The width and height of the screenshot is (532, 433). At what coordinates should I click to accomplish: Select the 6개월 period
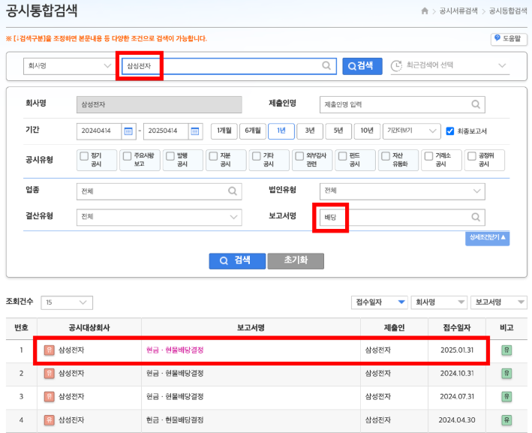[253, 131]
